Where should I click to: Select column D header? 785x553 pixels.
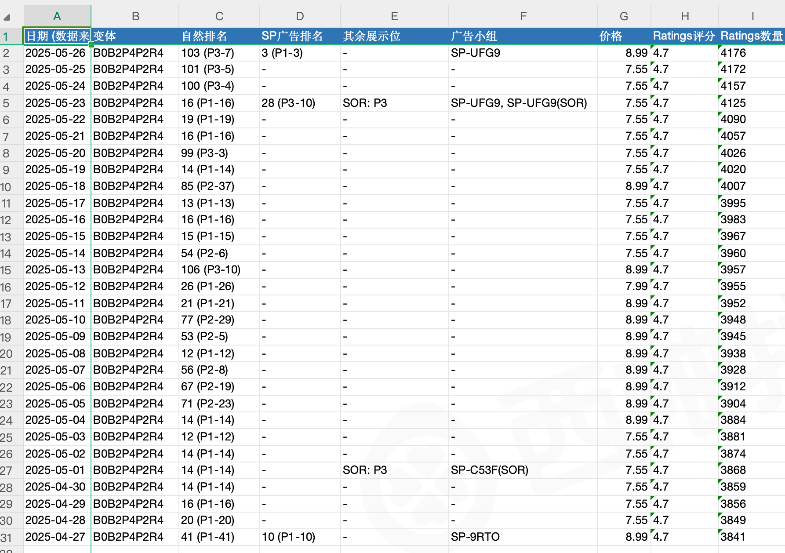300,16
